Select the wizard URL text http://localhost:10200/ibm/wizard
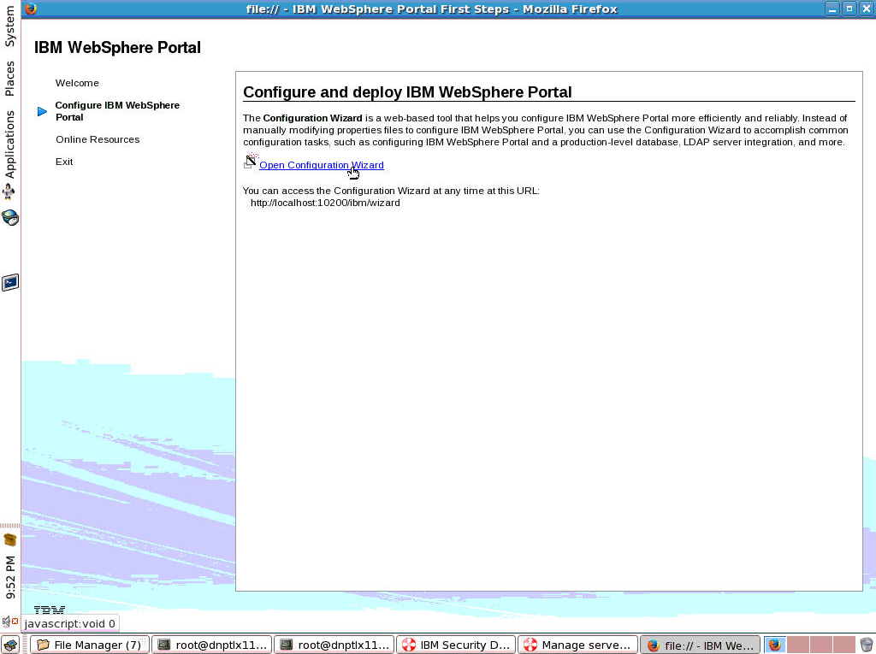The width and height of the screenshot is (876, 654). (x=325, y=203)
